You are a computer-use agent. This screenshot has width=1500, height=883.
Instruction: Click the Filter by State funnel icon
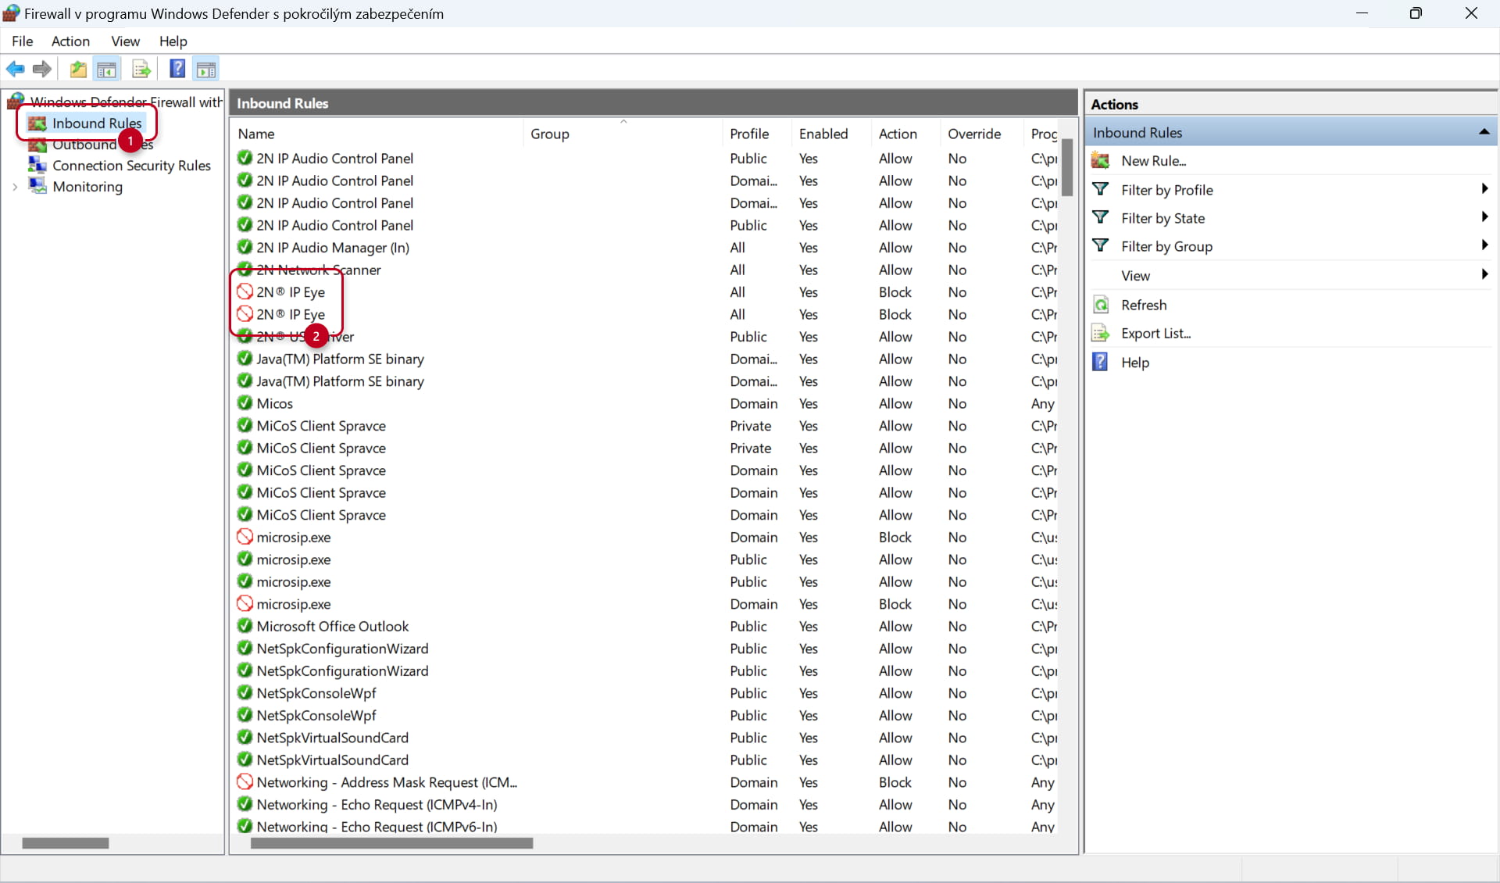[x=1100, y=217]
